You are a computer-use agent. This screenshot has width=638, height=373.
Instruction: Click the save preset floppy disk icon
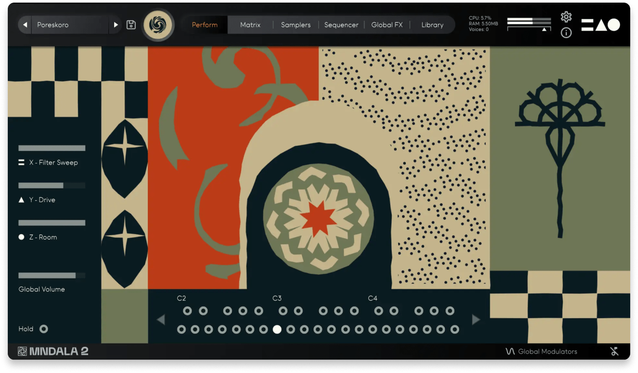[x=131, y=25]
